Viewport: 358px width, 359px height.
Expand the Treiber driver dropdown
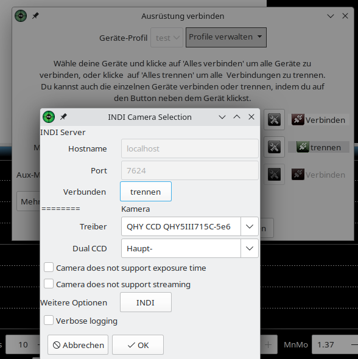pyautogui.click(x=250, y=226)
